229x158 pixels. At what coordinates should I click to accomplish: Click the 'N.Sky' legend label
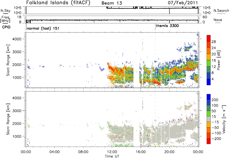click(x=5, y=11)
